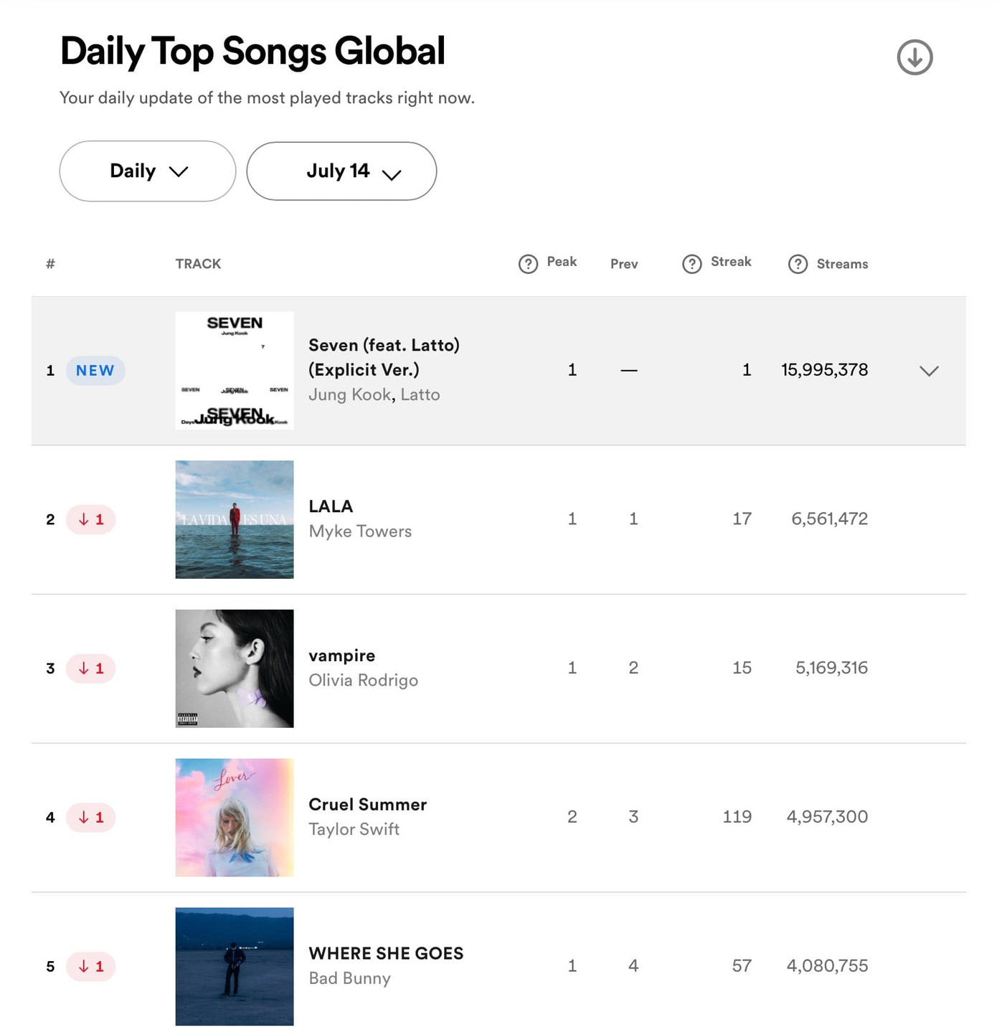Click the NEW badge on Seven

point(95,371)
